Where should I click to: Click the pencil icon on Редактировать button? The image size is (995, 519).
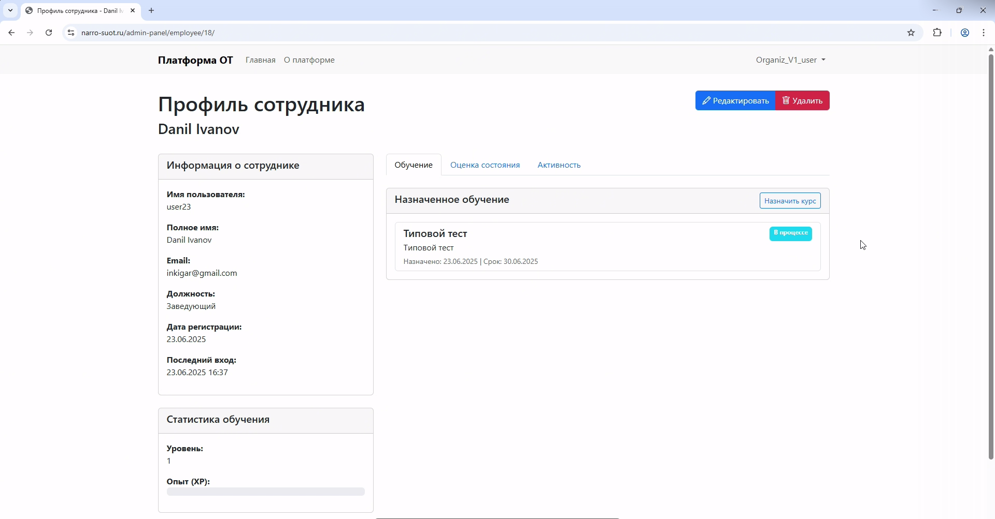(707, 100)
